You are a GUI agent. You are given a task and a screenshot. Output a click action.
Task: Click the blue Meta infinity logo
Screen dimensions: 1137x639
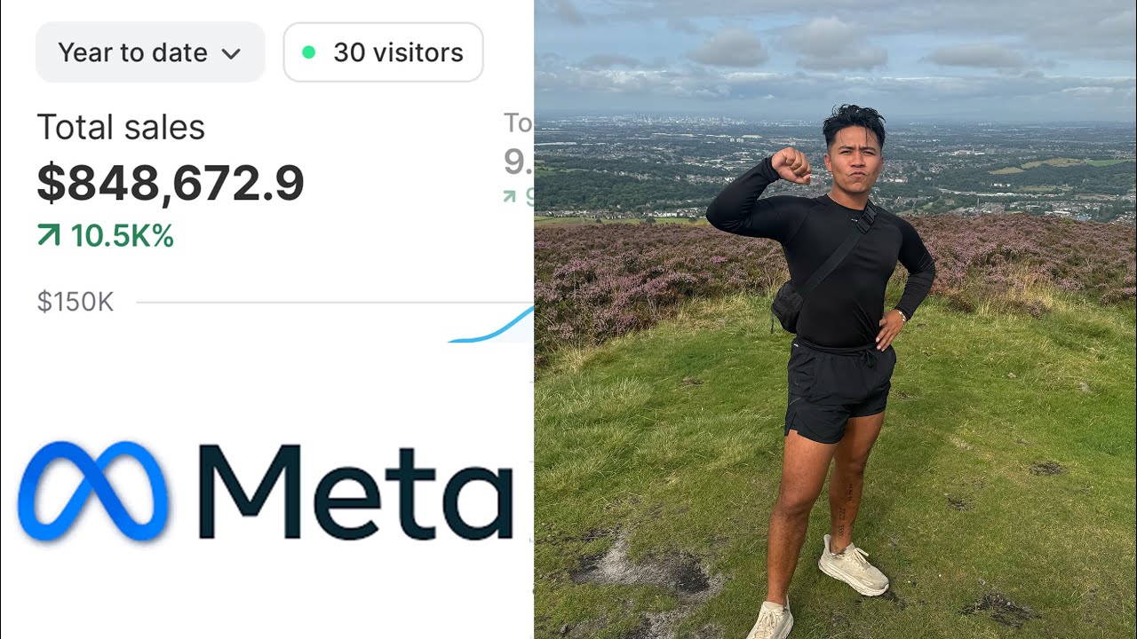[93, 492]
